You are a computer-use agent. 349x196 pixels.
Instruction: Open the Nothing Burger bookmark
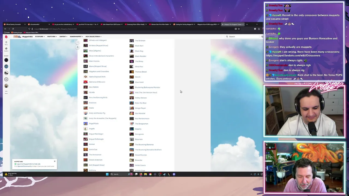(17, 32)
